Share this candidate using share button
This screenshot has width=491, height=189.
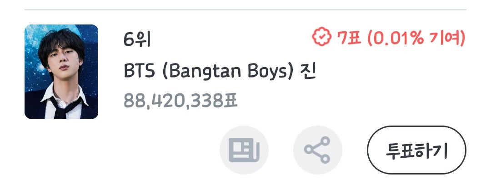[x=317, y=150]
